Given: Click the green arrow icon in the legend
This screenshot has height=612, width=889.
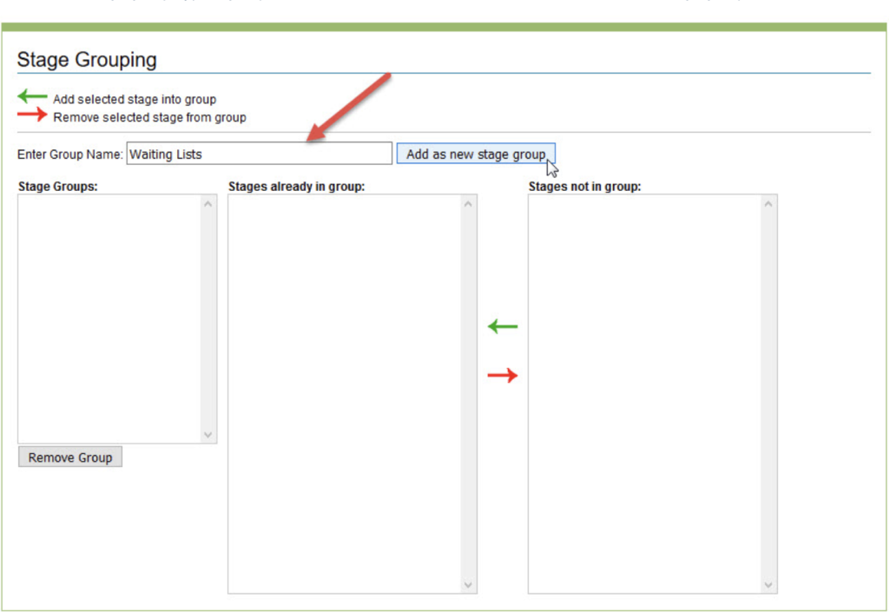Looking at the screenshot, I should [x=32, y=97].
